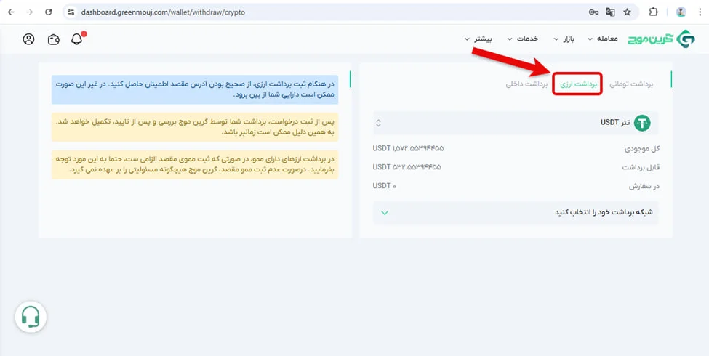Click the in-order value USDT 0

click(x=385, y=186)
